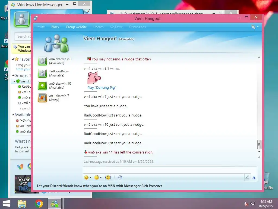Click Discussions in conversation toolbar
Viewport: 278px width, 209px height.
click(137, 27)
